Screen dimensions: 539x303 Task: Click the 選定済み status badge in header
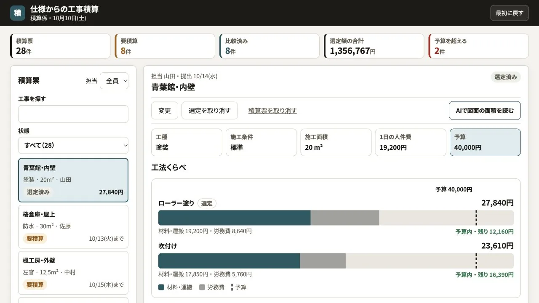click(506, 77)
